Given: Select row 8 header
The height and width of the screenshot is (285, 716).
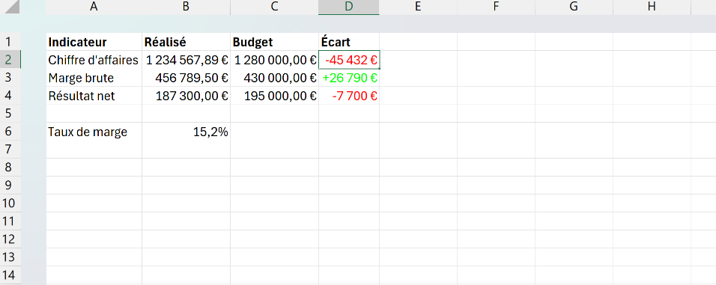Looking at the screenshot, I should (x=10, y=168).
